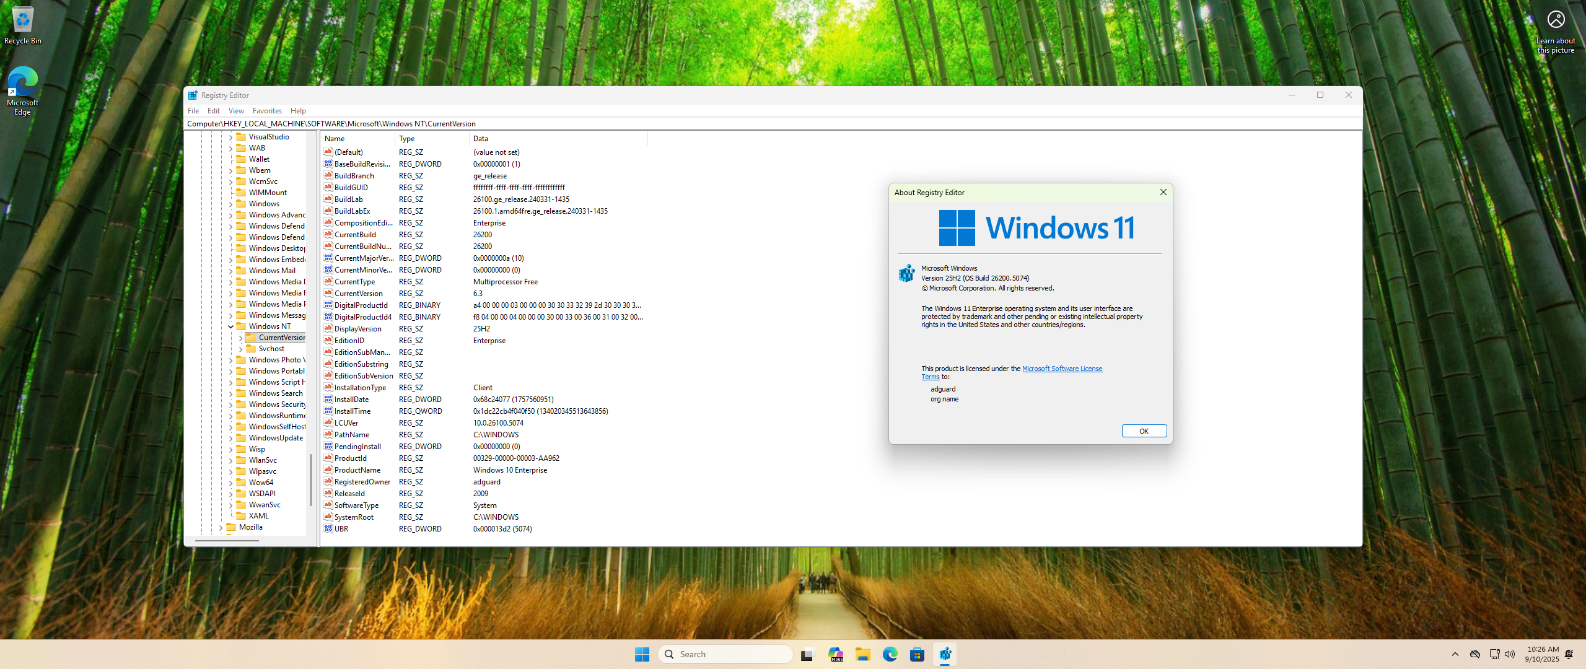Expand the Windows Mail tree node
The width and height of the screenshot is (1586, 669).
tap(231, 271)
